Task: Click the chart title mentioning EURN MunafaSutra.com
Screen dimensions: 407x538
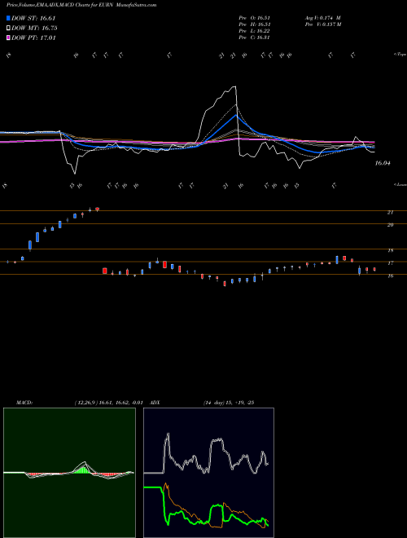Action: [x=81, y=5]
